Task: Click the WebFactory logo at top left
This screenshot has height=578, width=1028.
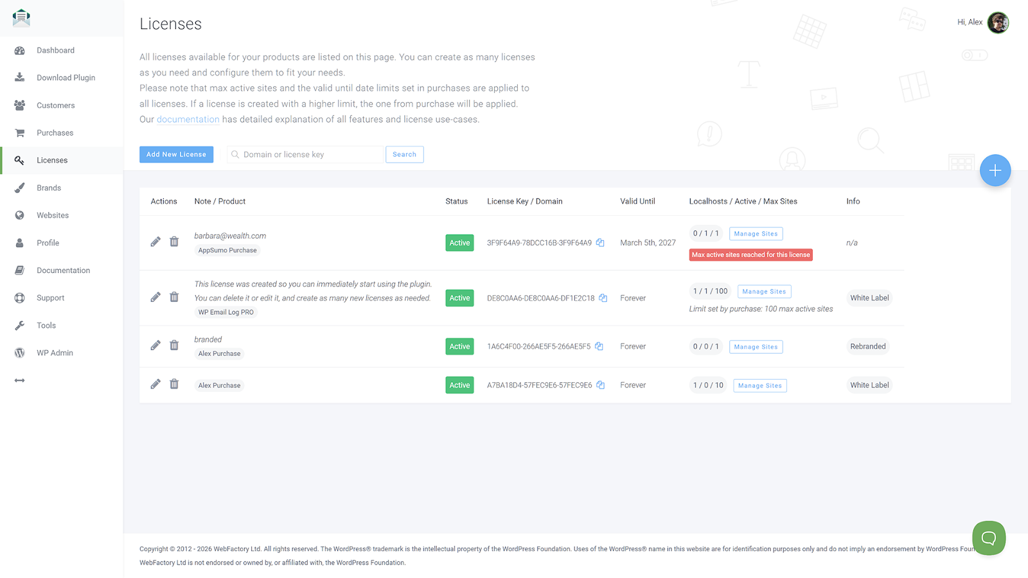Action: [21, 17]
